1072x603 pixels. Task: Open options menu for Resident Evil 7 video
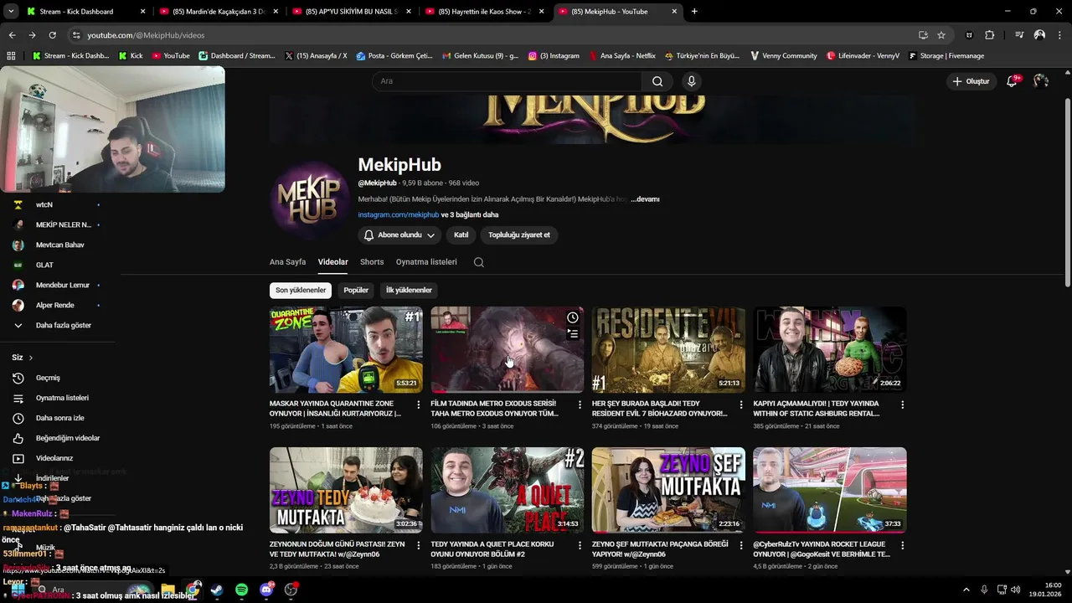pos(741,405)
